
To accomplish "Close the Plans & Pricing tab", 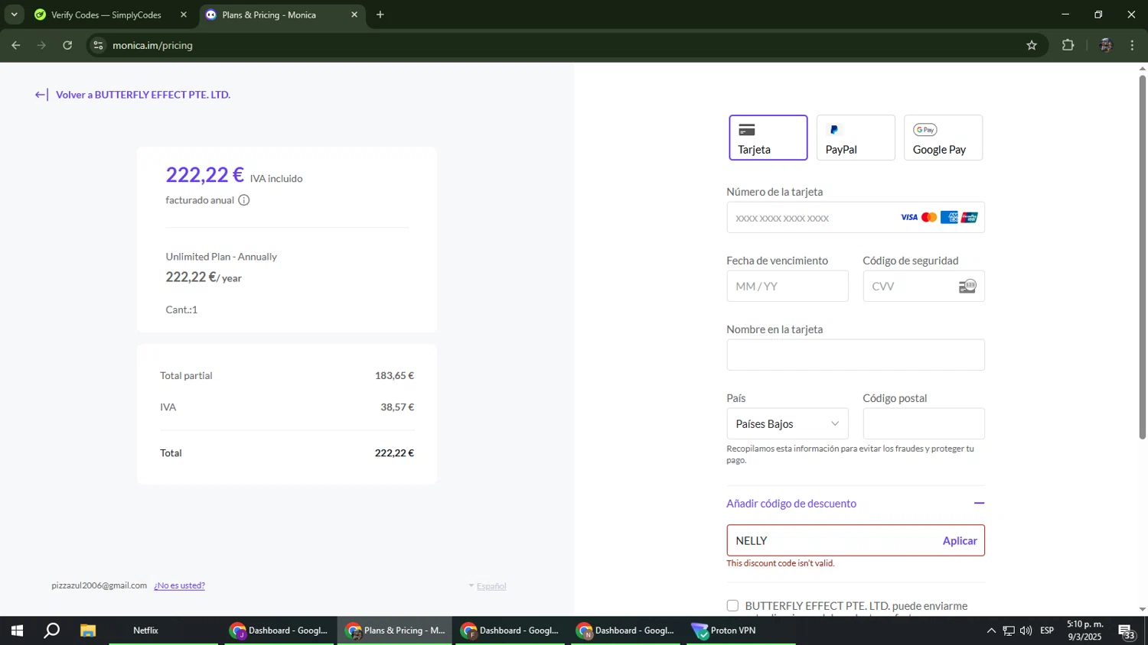I will [x=354, y=15].
